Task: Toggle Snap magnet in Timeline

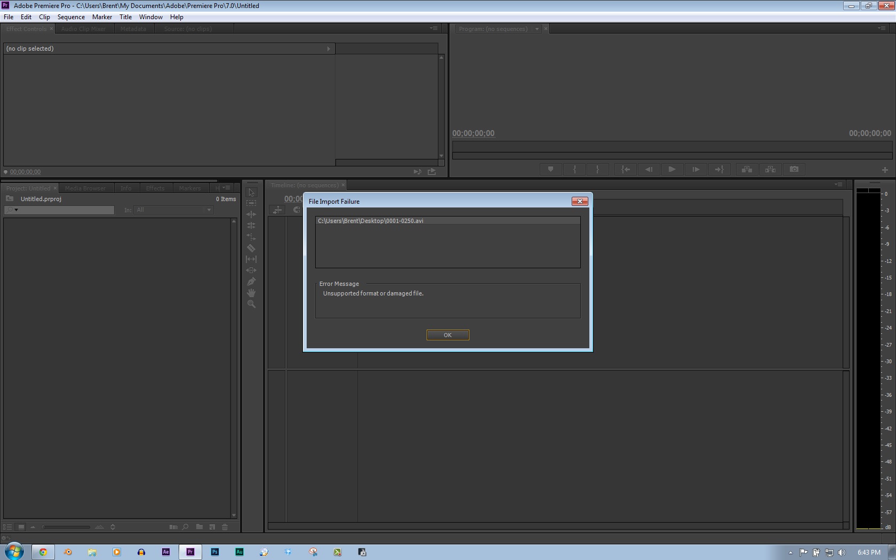Action: [x=296, y=210]
